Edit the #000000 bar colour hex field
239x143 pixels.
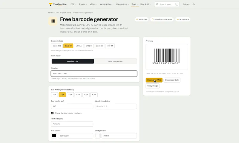[76, 136]
